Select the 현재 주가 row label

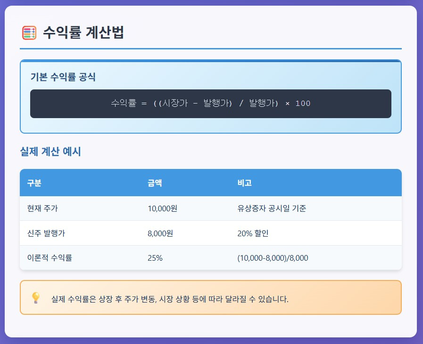[x=42, y=208]
